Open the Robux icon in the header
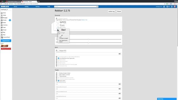The width and height of the screenshot is (178, 100). click(x=167, y=7)
